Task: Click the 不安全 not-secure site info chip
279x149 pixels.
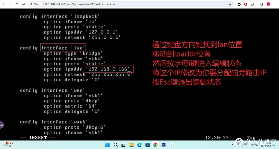Action: tap(35, 4)
